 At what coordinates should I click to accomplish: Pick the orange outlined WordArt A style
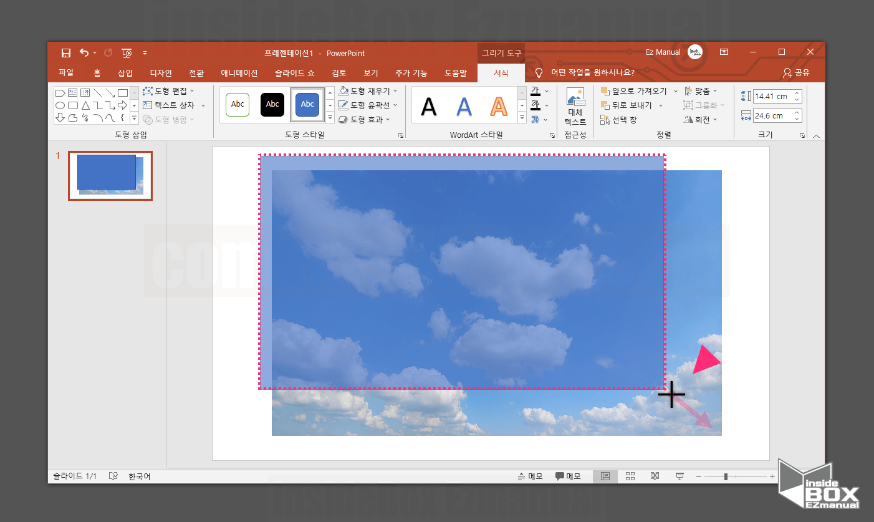click(x=499, y=107)
